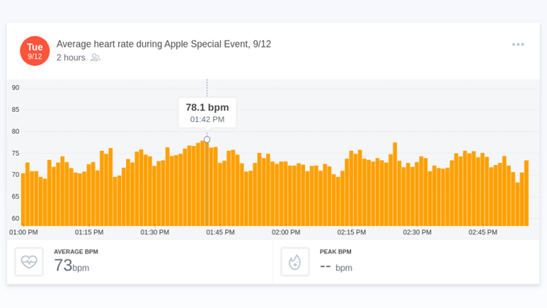Click the 90 y-axis label
The width and height of the screenshot is (547, 308).
point(15,88)
